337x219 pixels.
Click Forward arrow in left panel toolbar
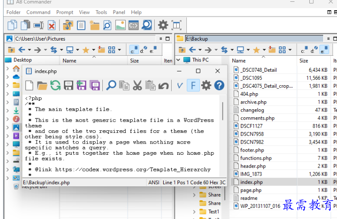(38, 50)
